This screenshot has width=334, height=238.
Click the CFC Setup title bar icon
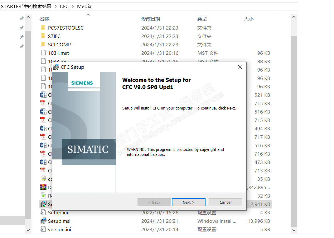pos(56,67)
